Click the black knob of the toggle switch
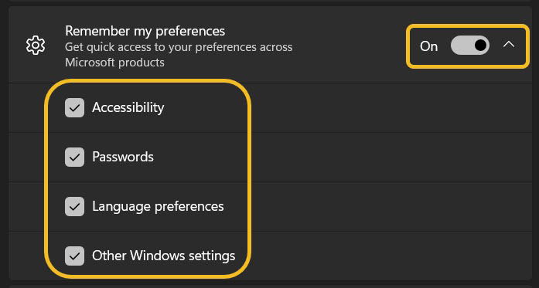539x288 pixels. click(x=480, y=45)
